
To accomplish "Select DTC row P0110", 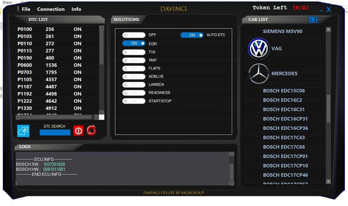I will pos(49,43).
